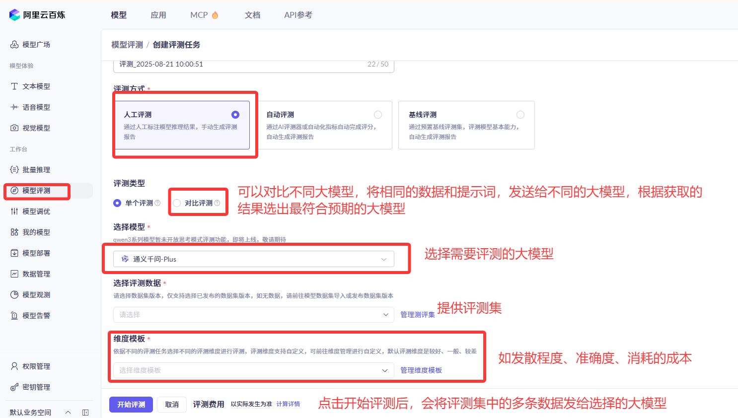The image size is (738, 418).
Task: Click the 模型告警 alarm icon
Action: point(14,316)
